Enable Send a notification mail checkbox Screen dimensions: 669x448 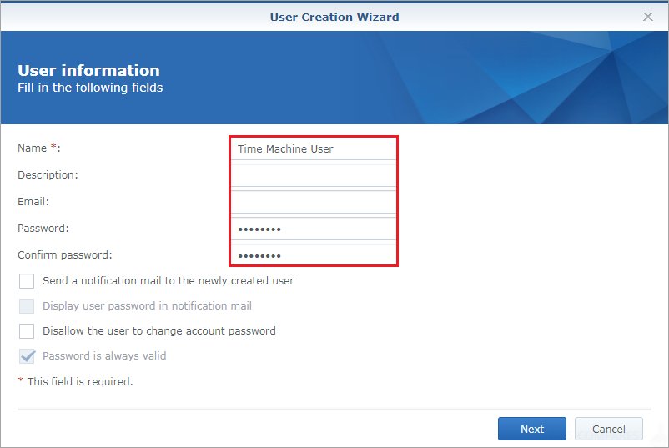point(27,281)
